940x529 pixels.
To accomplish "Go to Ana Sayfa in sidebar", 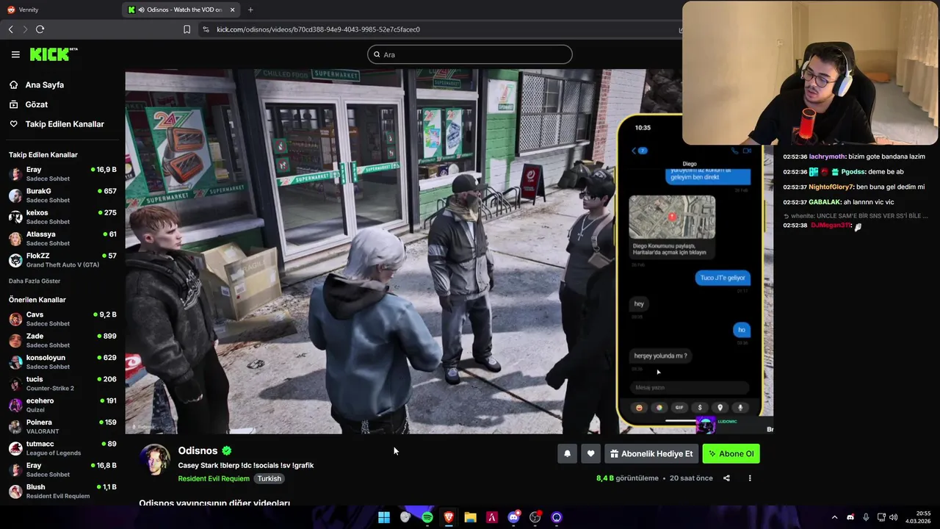I will point(45,84).
